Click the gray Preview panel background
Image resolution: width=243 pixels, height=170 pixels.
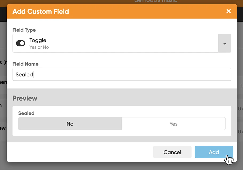[134, 97]
